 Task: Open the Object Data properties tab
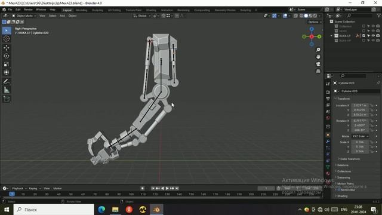(328, 167)
